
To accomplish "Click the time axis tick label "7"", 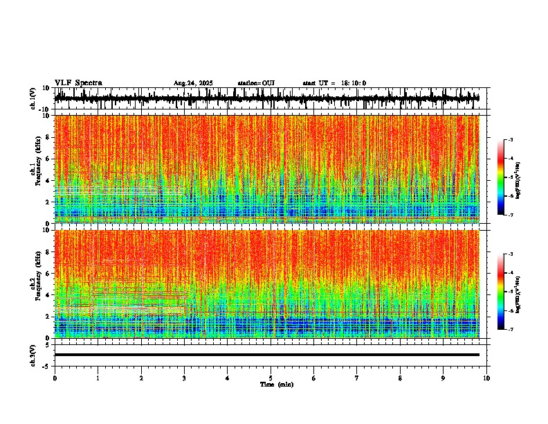I will pos(357,378).
